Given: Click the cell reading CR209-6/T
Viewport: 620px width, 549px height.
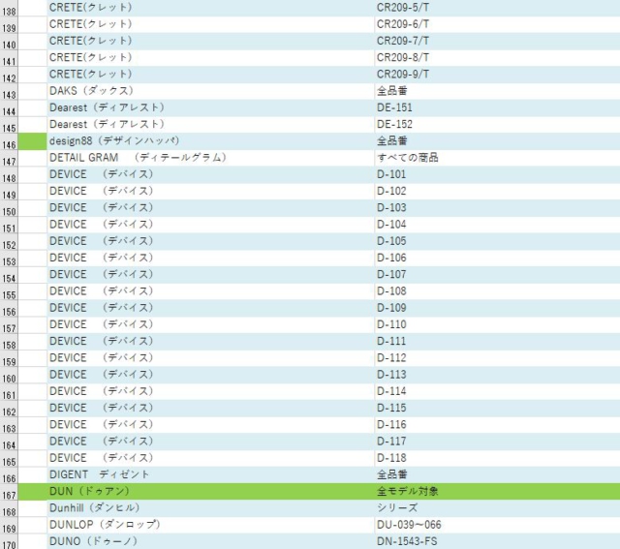Looking at the screenshot, I should click(x=497, y=24).
